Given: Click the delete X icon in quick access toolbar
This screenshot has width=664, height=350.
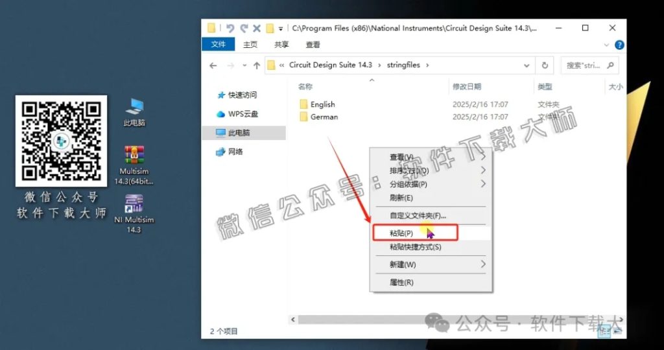Looking at the screenshot, I should point(257,29).
